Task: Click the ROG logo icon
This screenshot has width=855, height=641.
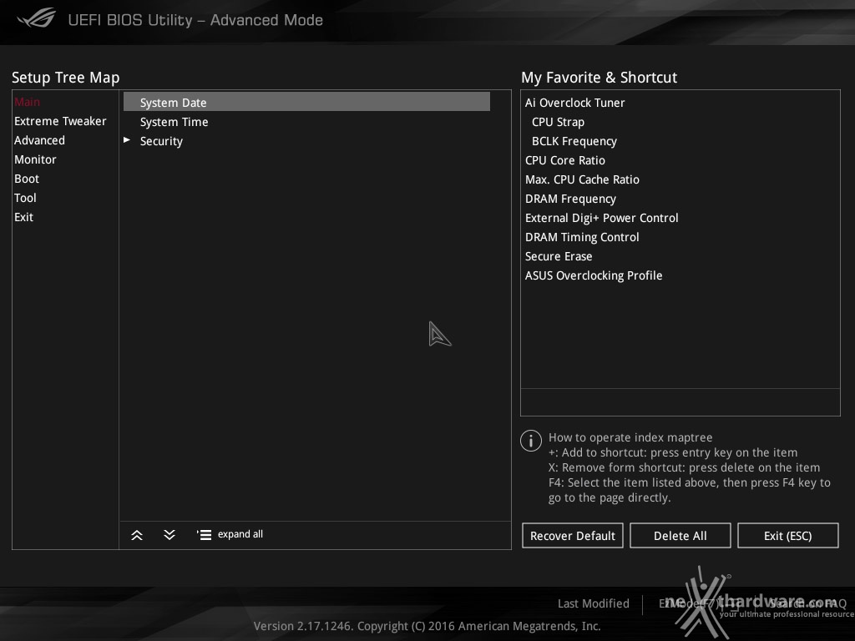Action: click(37, 18)
